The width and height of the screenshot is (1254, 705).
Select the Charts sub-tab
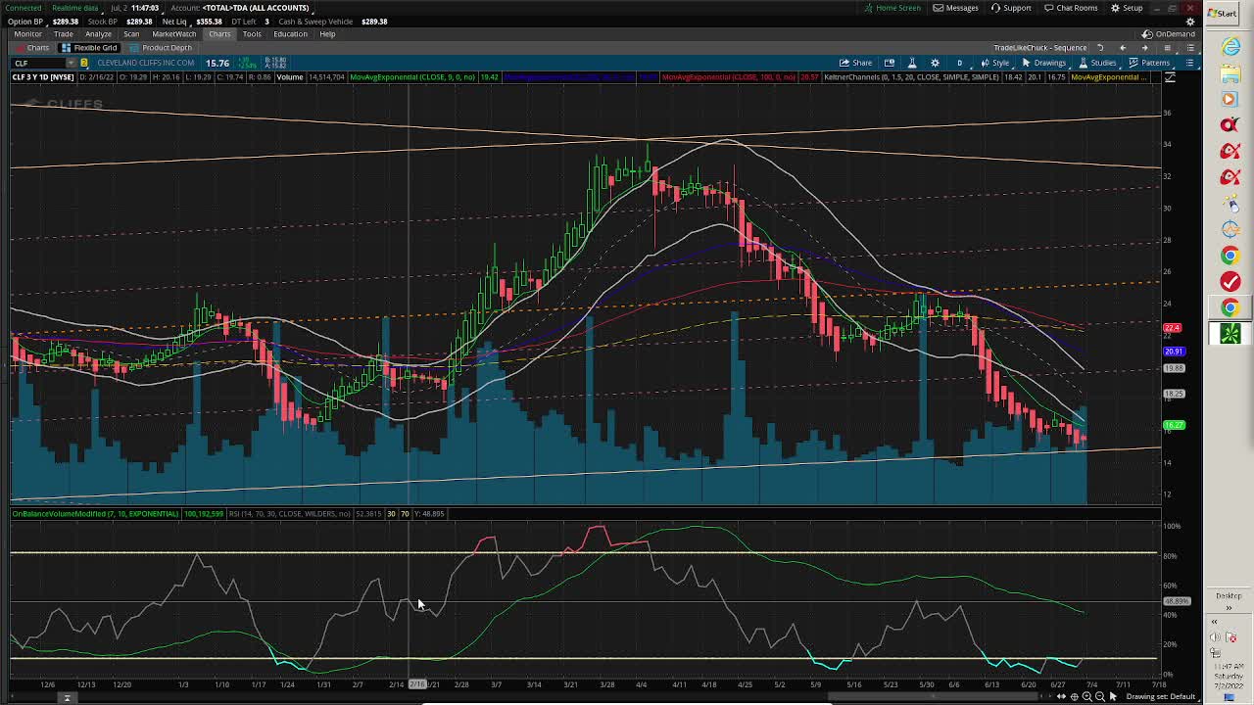pos(32,48)
